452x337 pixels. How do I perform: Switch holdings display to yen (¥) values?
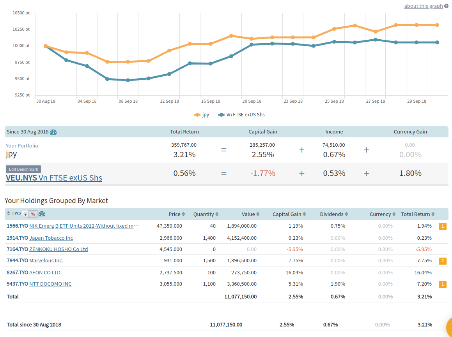tap(25, 214)
